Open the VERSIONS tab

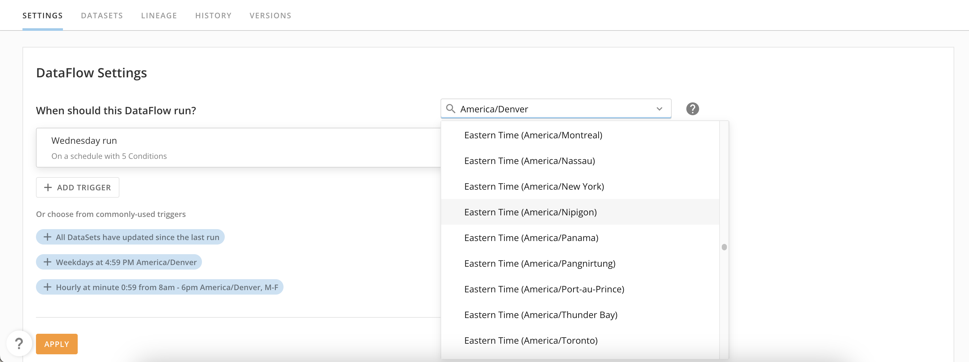tap(270, 15)
